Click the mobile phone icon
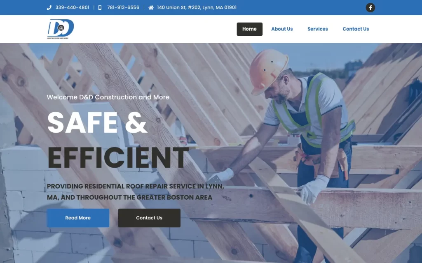Image resolution: width=422 pixels, height=263 pixels. 100,7
